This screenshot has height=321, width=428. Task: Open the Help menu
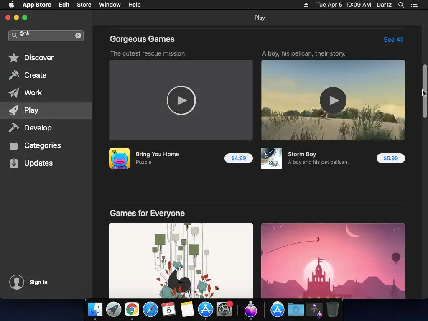click(x=135, y=5)
